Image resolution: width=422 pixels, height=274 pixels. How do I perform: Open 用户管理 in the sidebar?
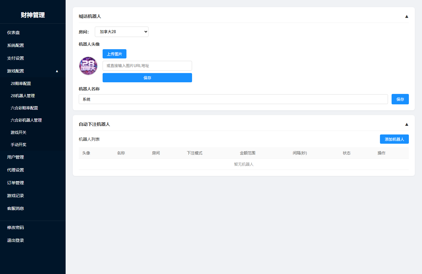pyautogui.click(x=16, y=157)
